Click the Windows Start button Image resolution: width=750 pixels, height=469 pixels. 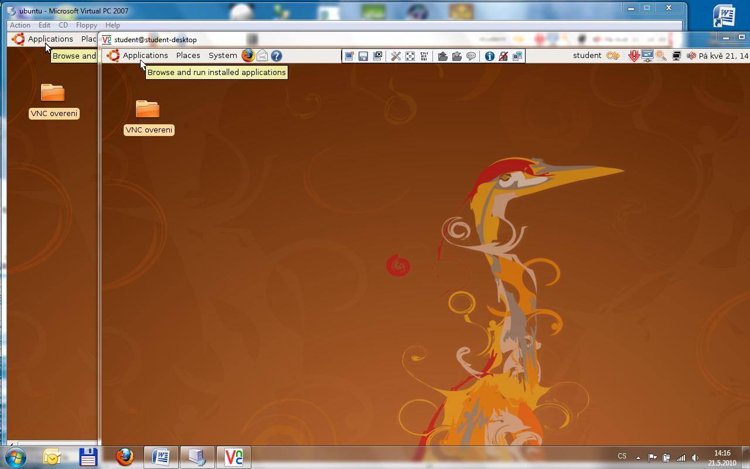15,457
